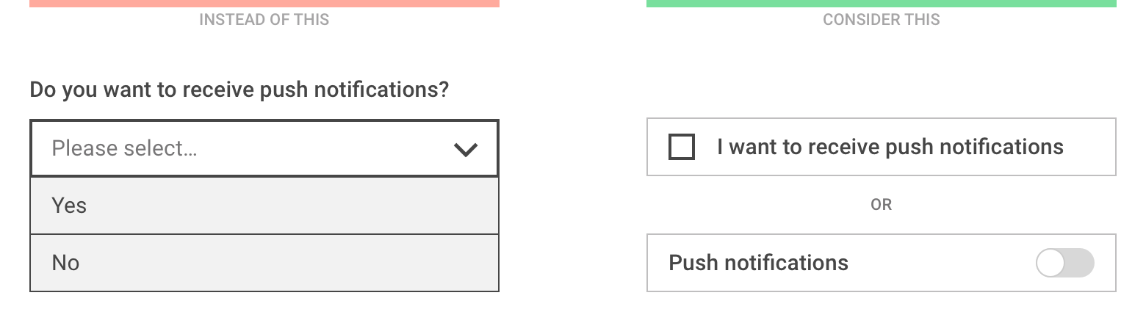Click "Do you want to receive push notifications?" question

[x=239, y=90]
